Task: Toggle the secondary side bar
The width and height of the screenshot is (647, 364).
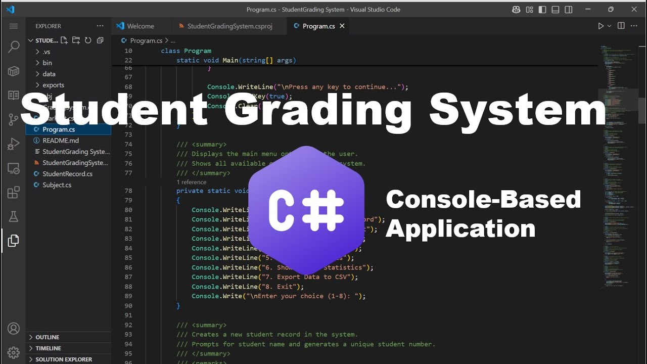Action: click(x=569, y=9)
